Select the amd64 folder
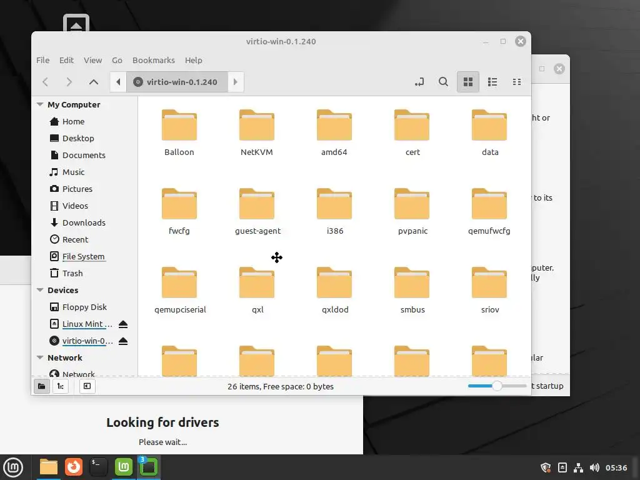640x480 pixels. [334, 132]
